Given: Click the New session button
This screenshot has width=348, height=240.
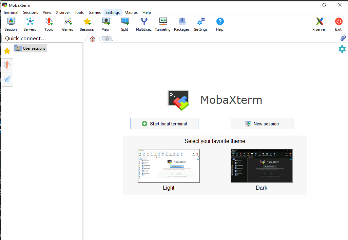Looking at the screenshot, I should (x=262, y=123).
